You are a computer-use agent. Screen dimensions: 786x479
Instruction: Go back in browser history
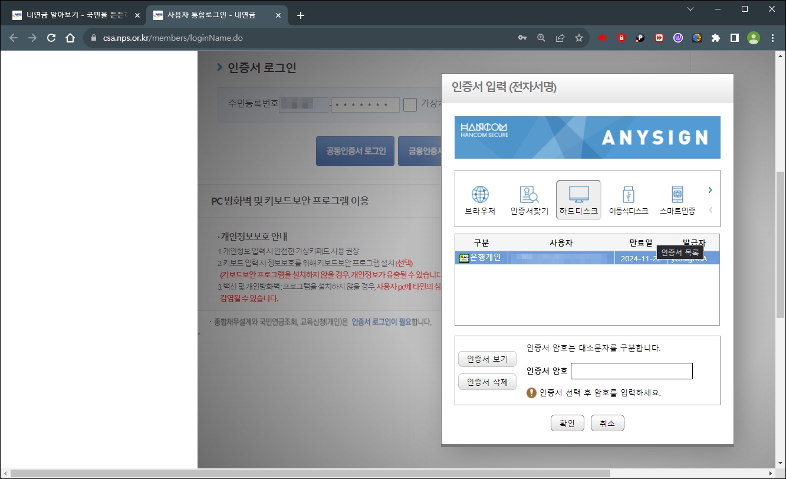point(14,38)
